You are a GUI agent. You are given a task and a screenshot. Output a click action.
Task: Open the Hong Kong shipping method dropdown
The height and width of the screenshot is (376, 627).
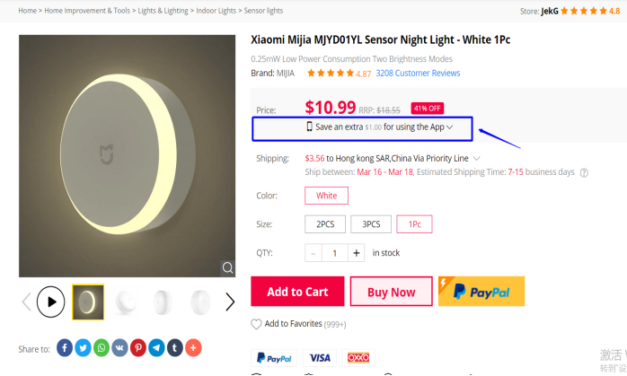pyautogui.click(x=477, y=159)
